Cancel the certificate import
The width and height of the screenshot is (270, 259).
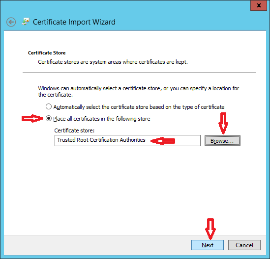tap(244, 245)
